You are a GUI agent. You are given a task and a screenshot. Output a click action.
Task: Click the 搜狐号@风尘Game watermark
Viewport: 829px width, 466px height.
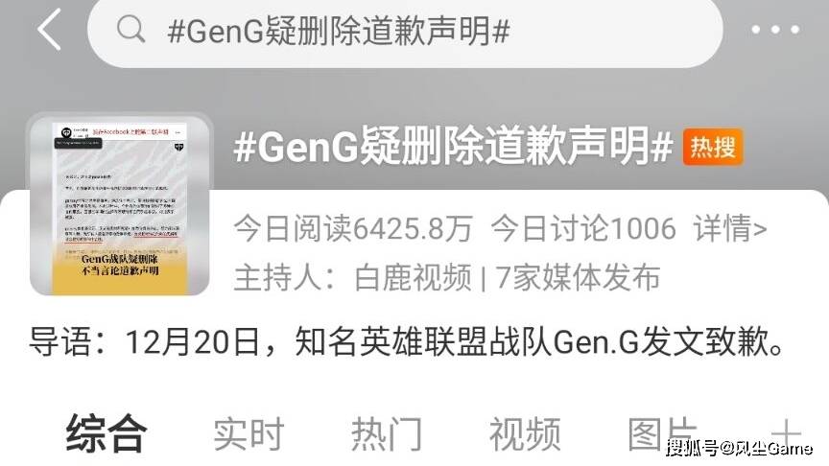739,448
